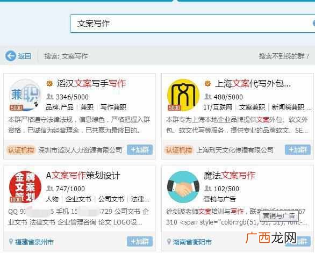Select the 新闻稿兼职 tag
Image resolution: width=315 pixels, height=253 pixels.
[x=288, y=107]
